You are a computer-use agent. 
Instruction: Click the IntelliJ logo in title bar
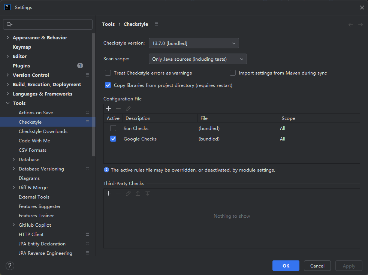[7, 7]
